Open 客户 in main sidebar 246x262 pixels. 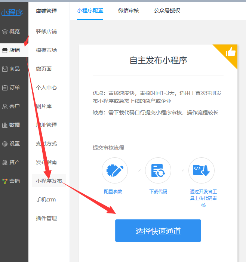tap(14, 107)
